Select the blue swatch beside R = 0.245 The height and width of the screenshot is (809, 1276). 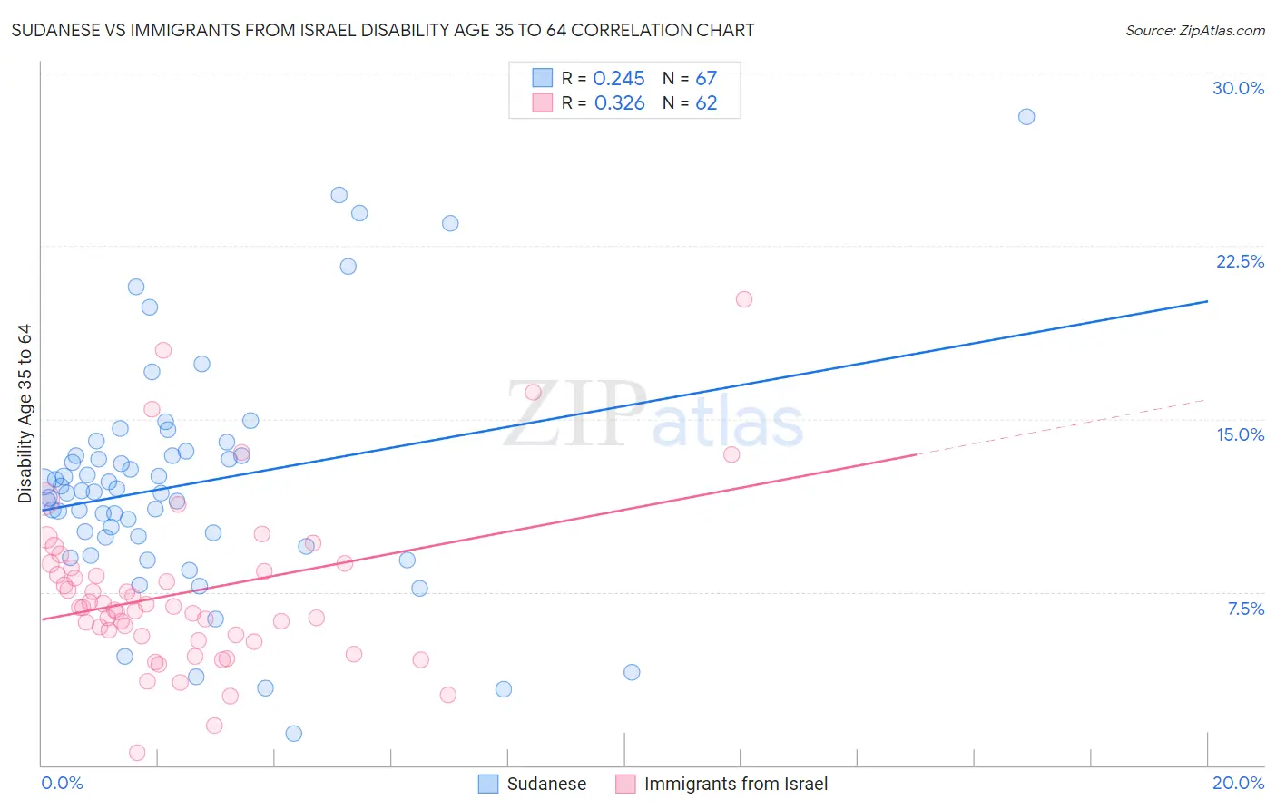pyautogui.click(x=543, y=78)
